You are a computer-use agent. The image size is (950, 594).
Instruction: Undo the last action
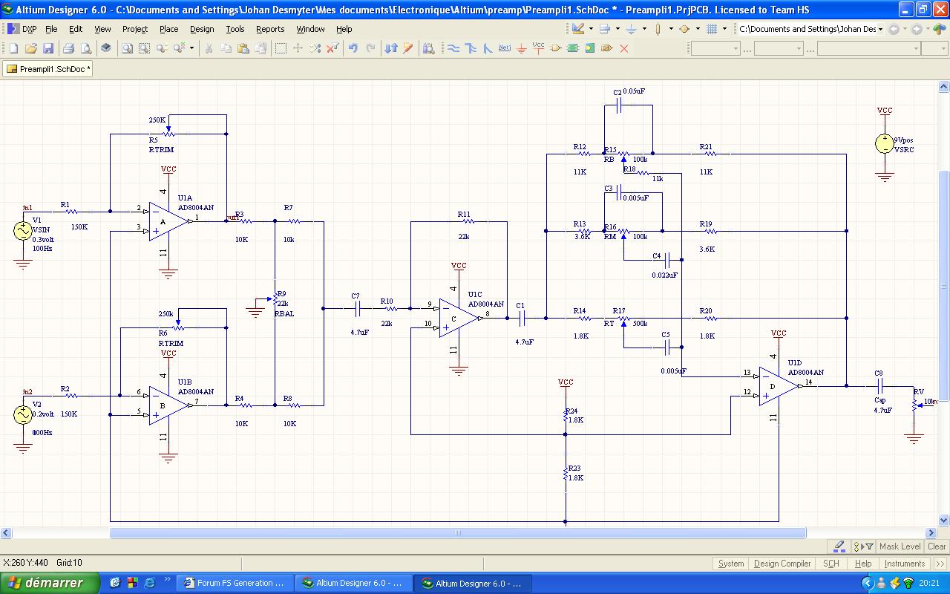tap(353, 48)
